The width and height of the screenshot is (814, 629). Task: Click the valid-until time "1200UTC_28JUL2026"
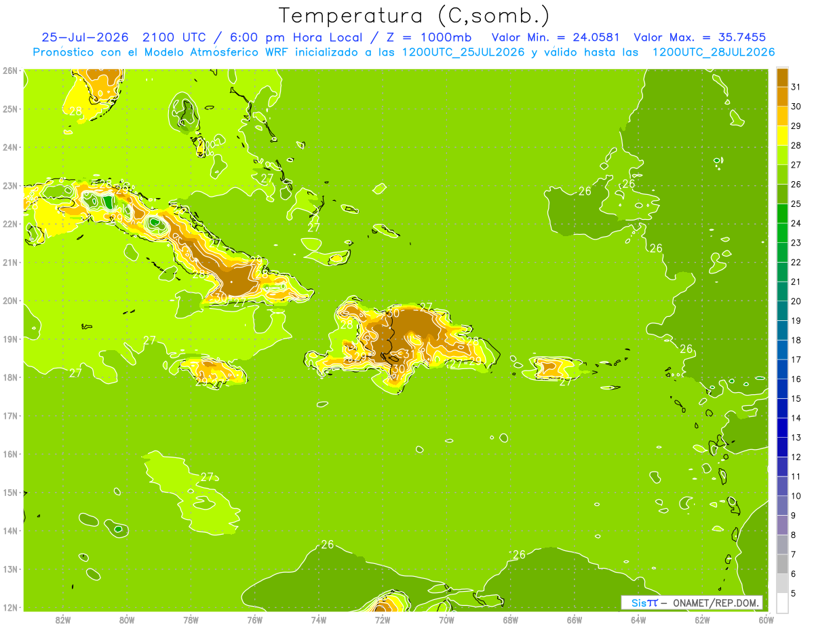coord(712,52)
